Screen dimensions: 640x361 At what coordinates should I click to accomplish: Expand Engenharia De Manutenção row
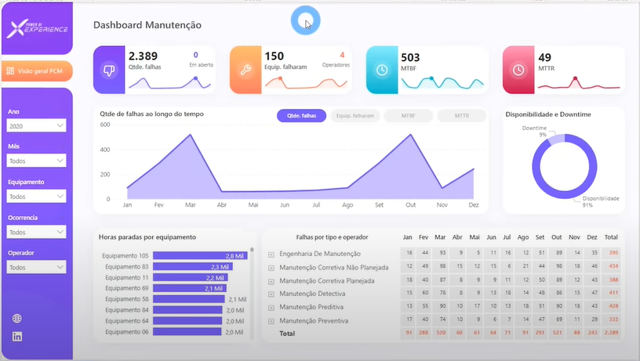(271, 254)
